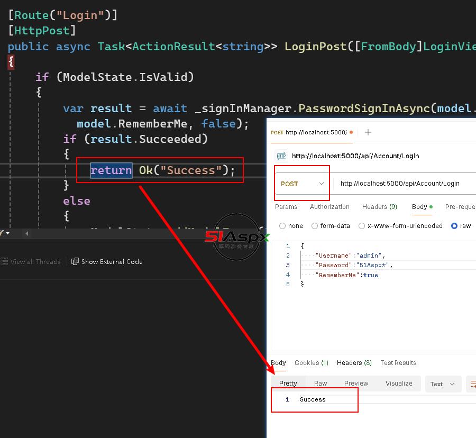
Task: Switch response view to Visualize
Action: pos(399,384)
